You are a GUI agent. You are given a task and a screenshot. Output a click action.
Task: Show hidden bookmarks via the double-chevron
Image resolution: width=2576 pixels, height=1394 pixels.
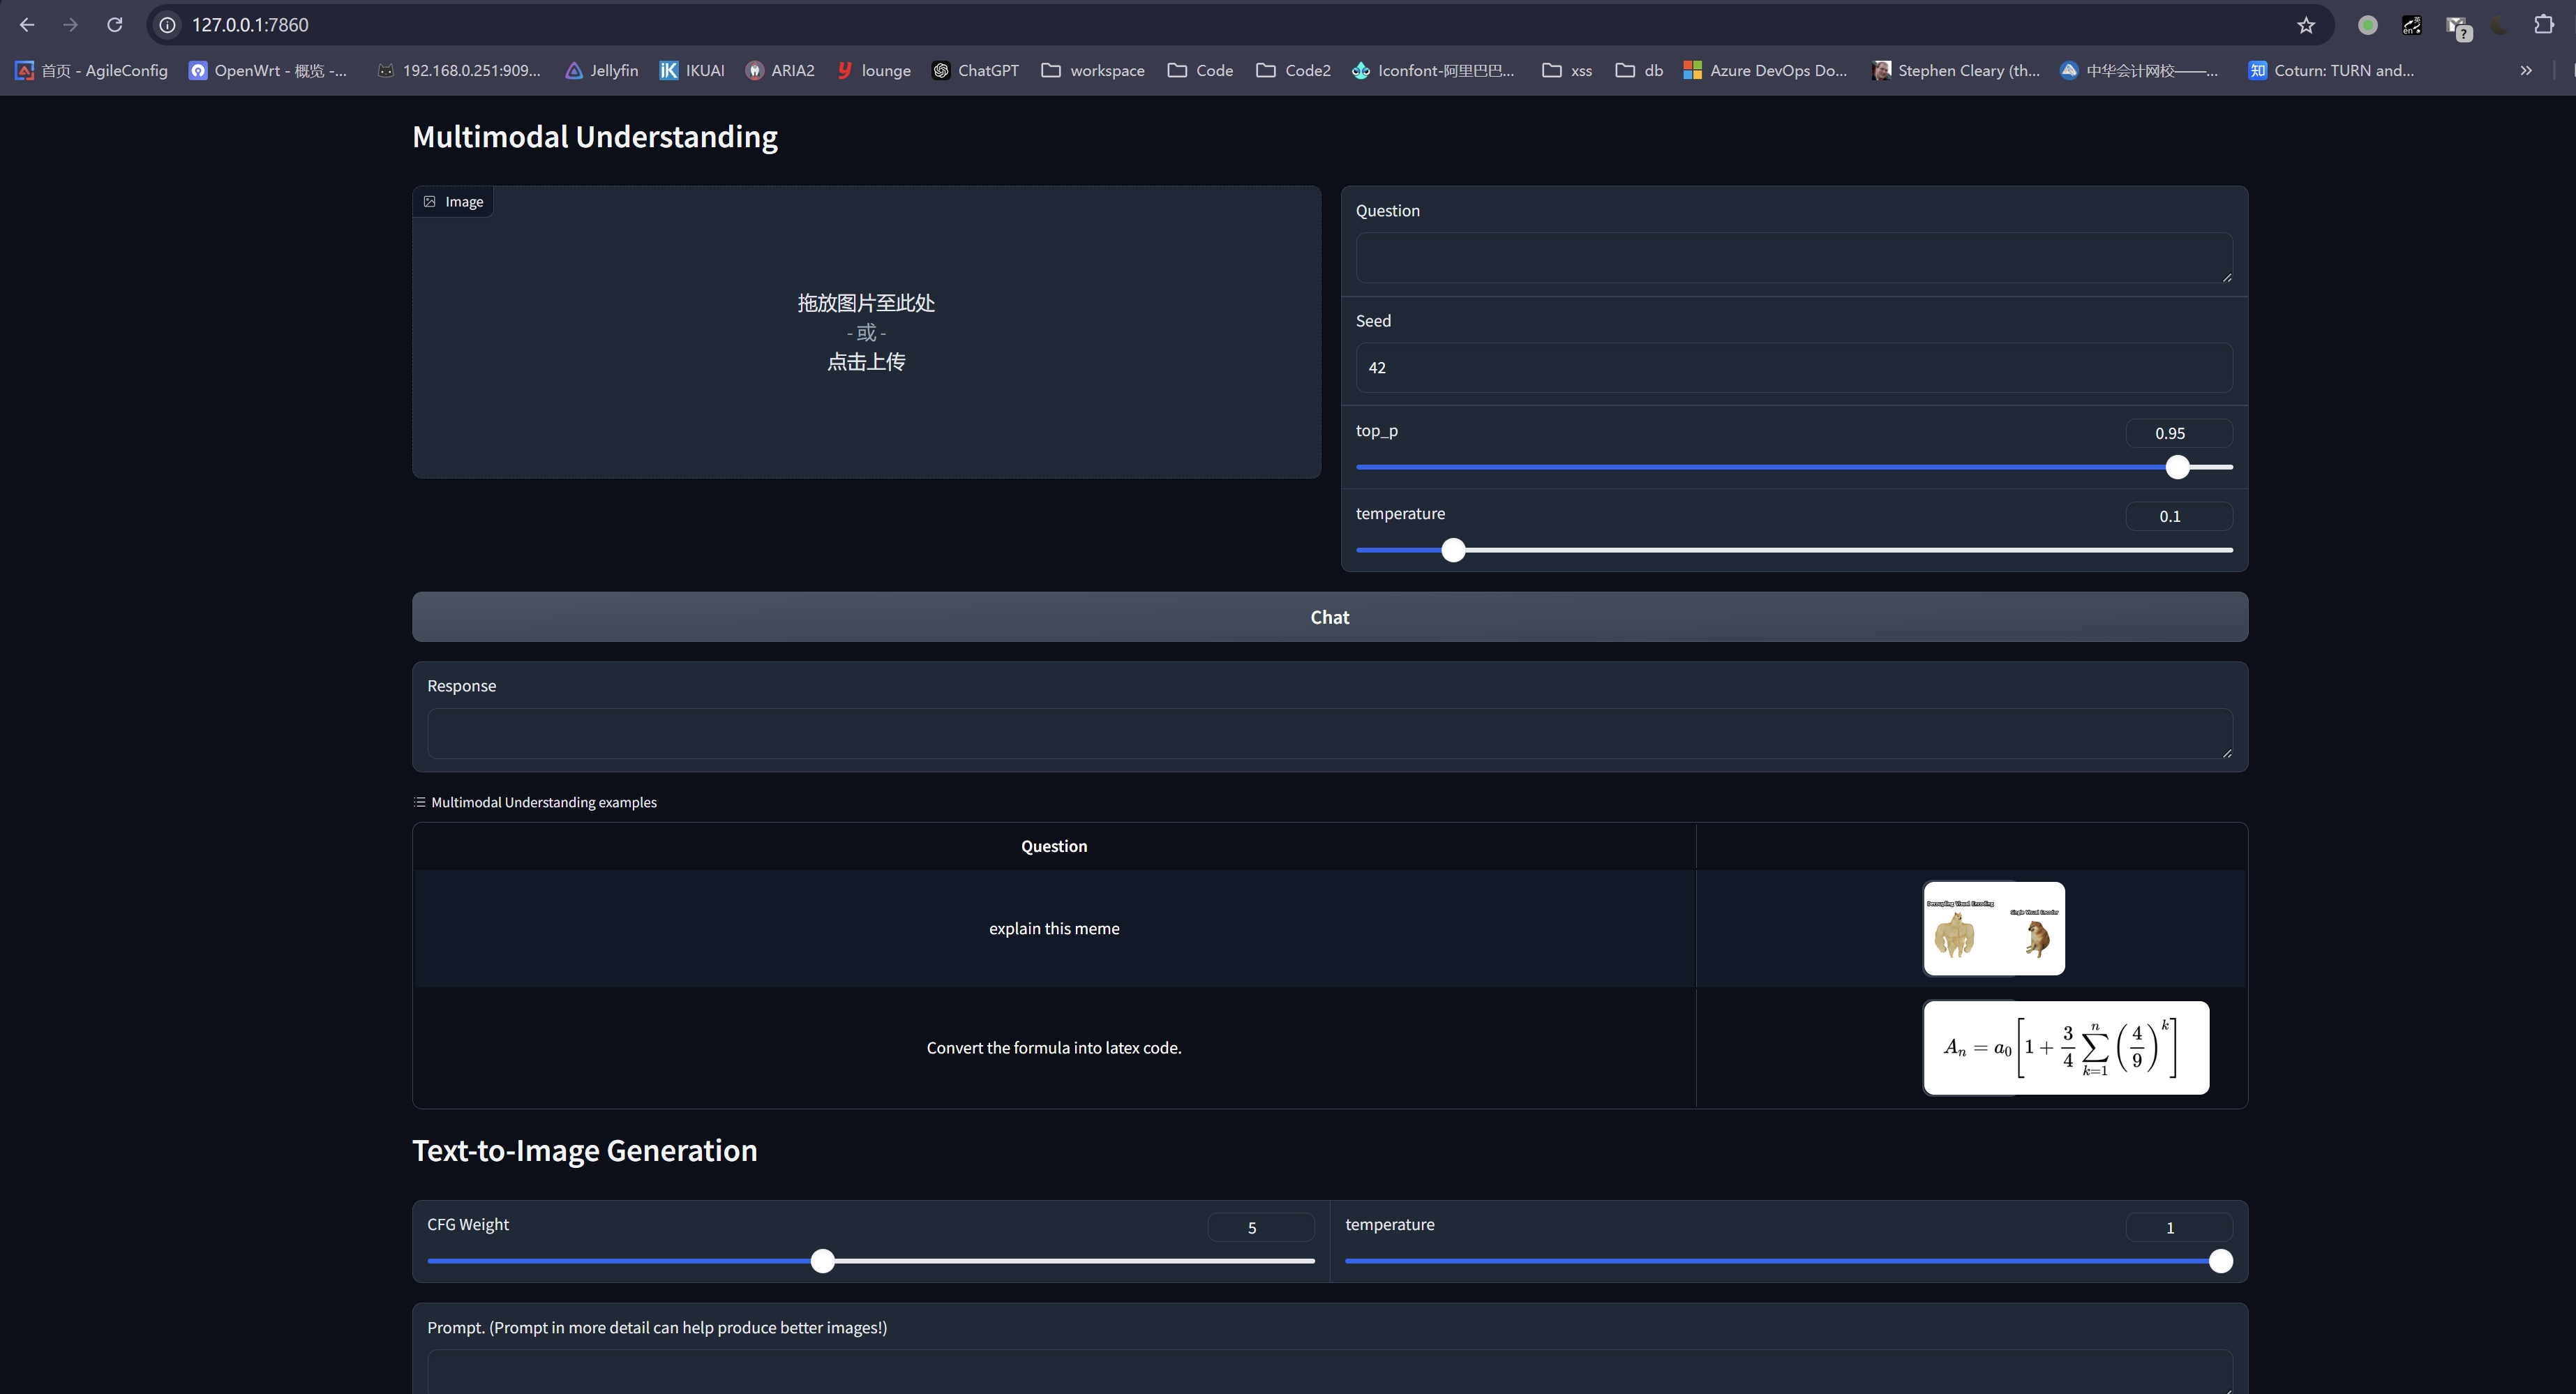click(2526, 70)
